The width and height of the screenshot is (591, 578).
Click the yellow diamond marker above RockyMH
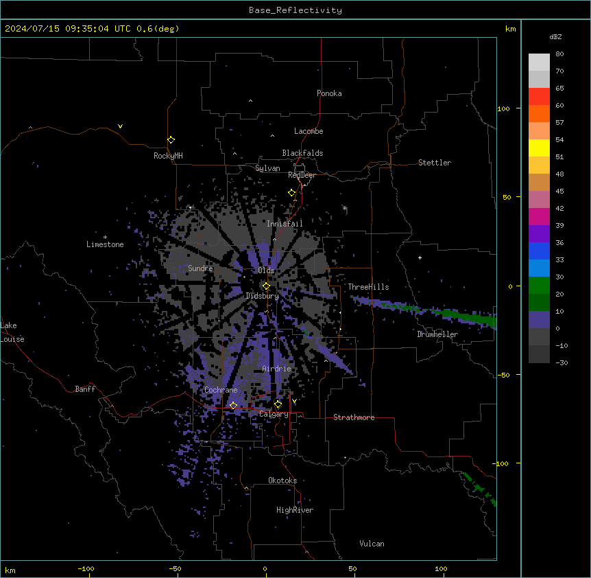tap(171, 140)
